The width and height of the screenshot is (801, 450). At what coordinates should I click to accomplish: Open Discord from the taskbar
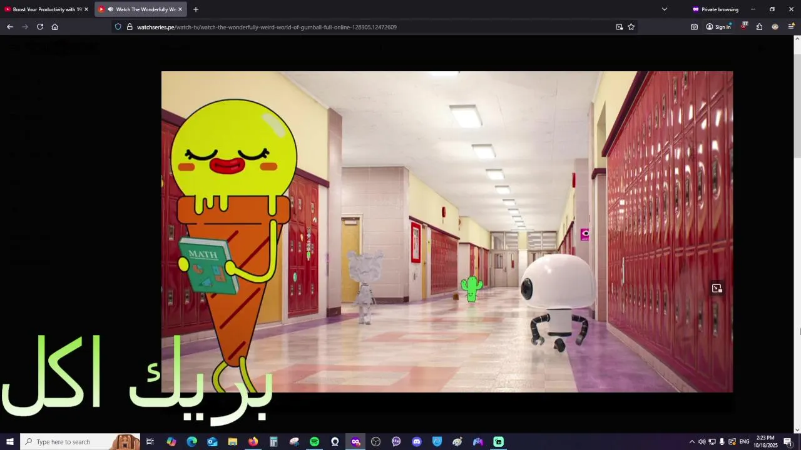click(417, 442)
